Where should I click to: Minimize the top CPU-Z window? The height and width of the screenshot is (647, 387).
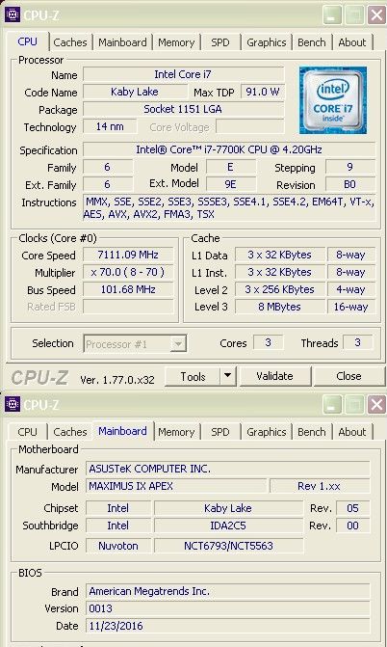tap(332, 15)
